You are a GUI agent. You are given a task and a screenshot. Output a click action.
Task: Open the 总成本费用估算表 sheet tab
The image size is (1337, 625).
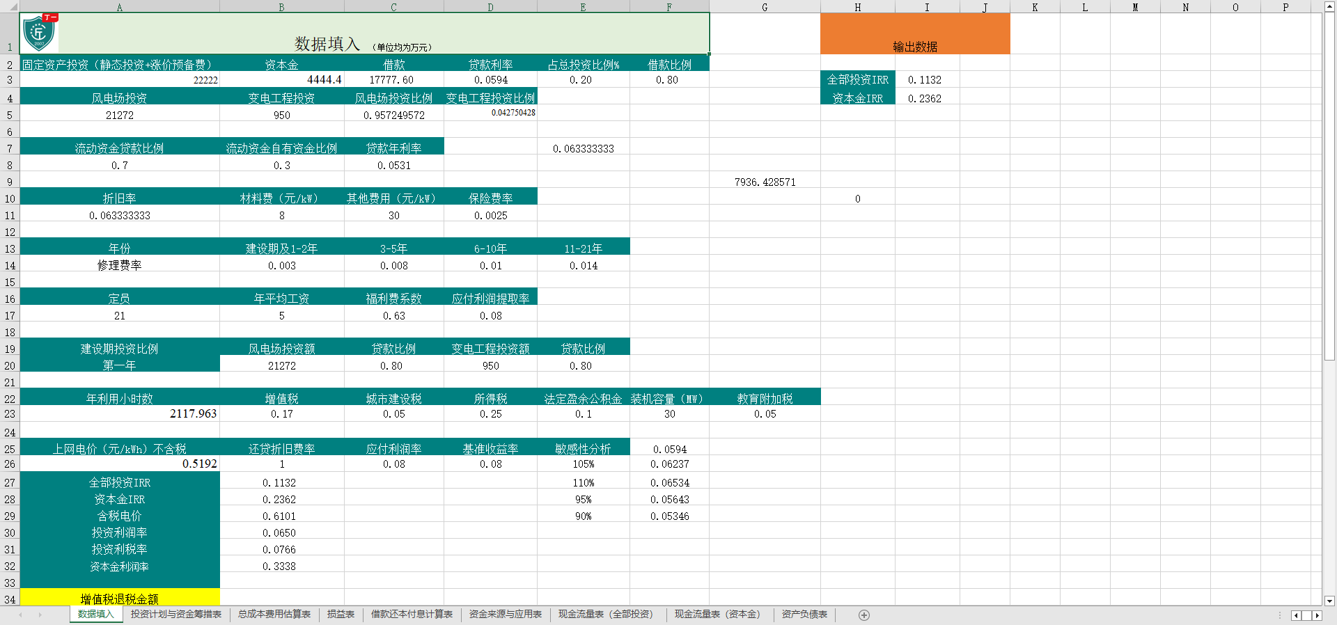(274, 614)
